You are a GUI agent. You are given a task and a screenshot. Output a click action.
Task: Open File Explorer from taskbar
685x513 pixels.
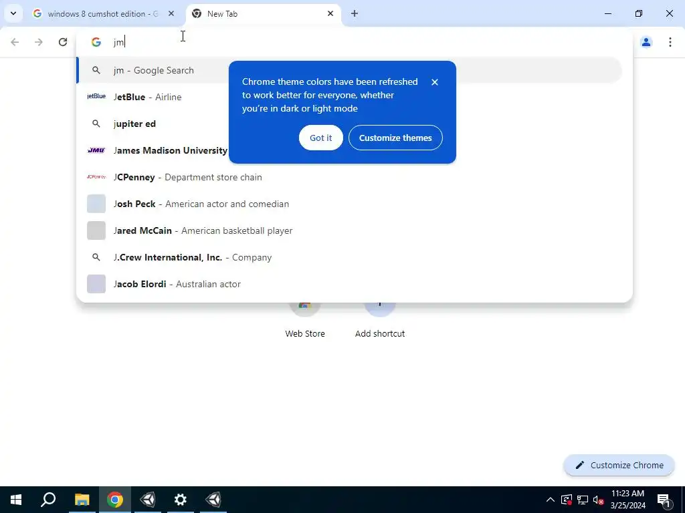tap(82, 500)
